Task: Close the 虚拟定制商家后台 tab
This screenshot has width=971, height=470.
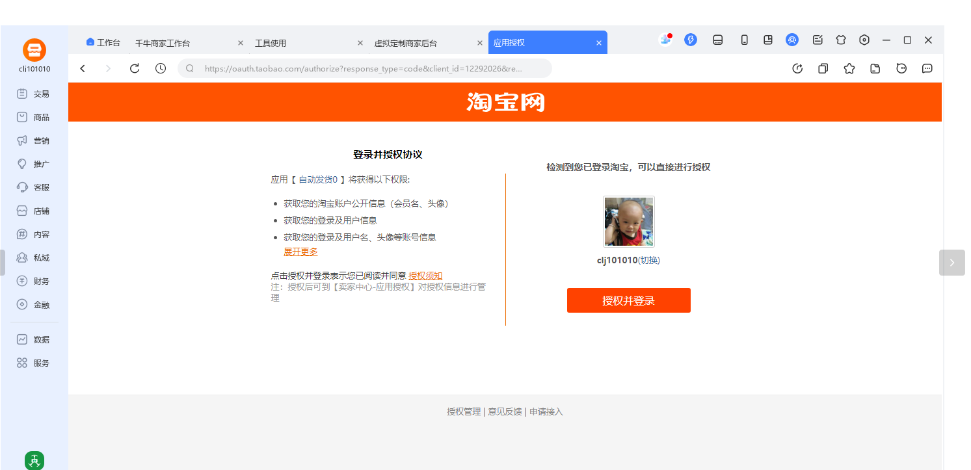Action: 480,43
